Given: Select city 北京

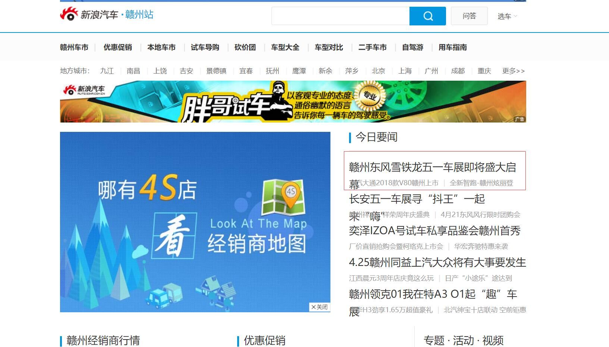Looking at the screenshot, I should (378, 71).
